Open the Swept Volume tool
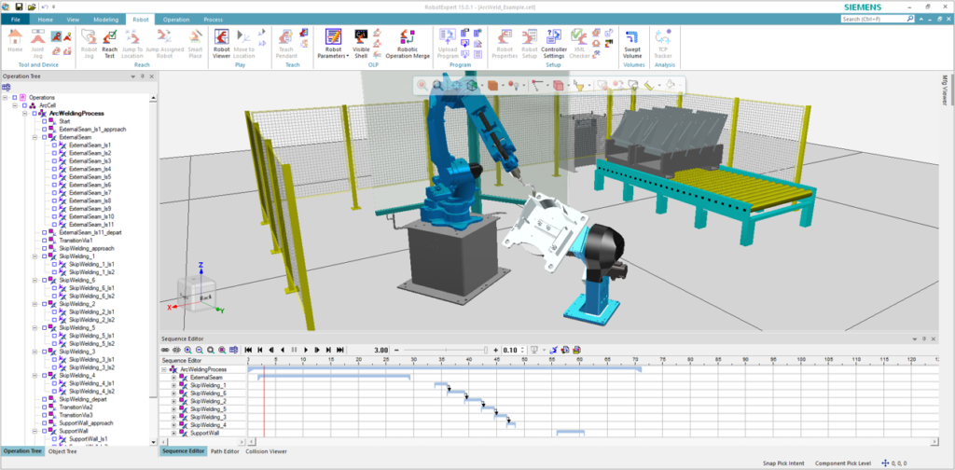The height and width of the screenshot is (470, 955). (x=633, y=43)
